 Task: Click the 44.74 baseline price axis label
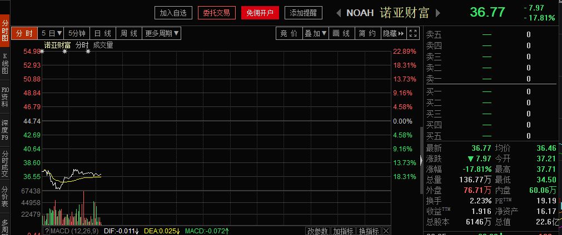tap(32, 121)
